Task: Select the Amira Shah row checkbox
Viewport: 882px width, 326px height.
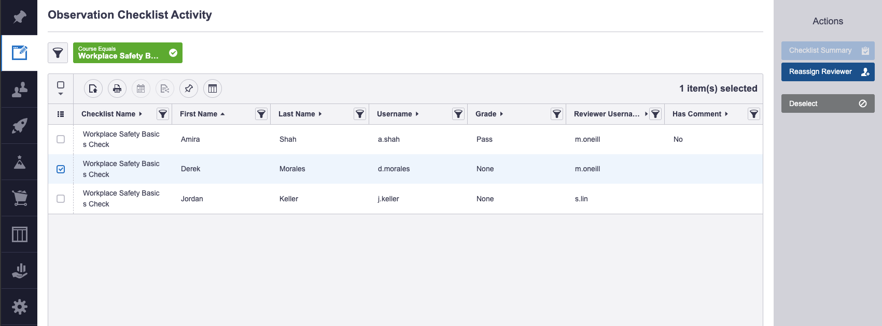Action: [61, 139]
